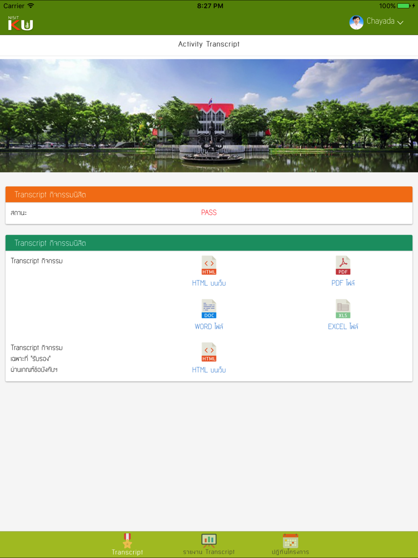The width and height of the screenshot is (418, 558).
Task: Tap the Transcript กิจกรรม row label
Action: [x=37, y=261]
